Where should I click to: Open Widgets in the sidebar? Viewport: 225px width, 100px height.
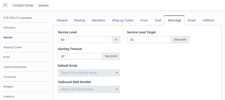click(x=8, y=87)
